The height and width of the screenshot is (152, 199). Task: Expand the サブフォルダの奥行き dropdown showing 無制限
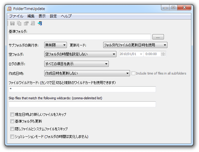click(56, 45)
